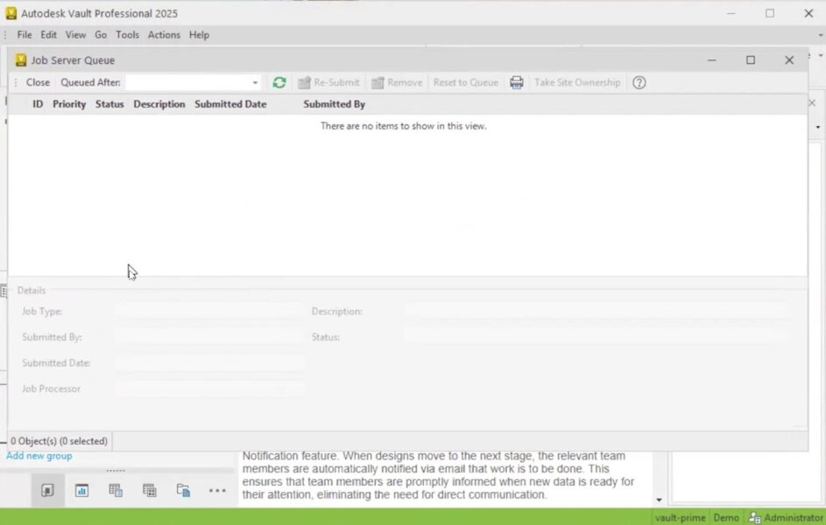Click the Add new group link

click(x=39, y=455)
